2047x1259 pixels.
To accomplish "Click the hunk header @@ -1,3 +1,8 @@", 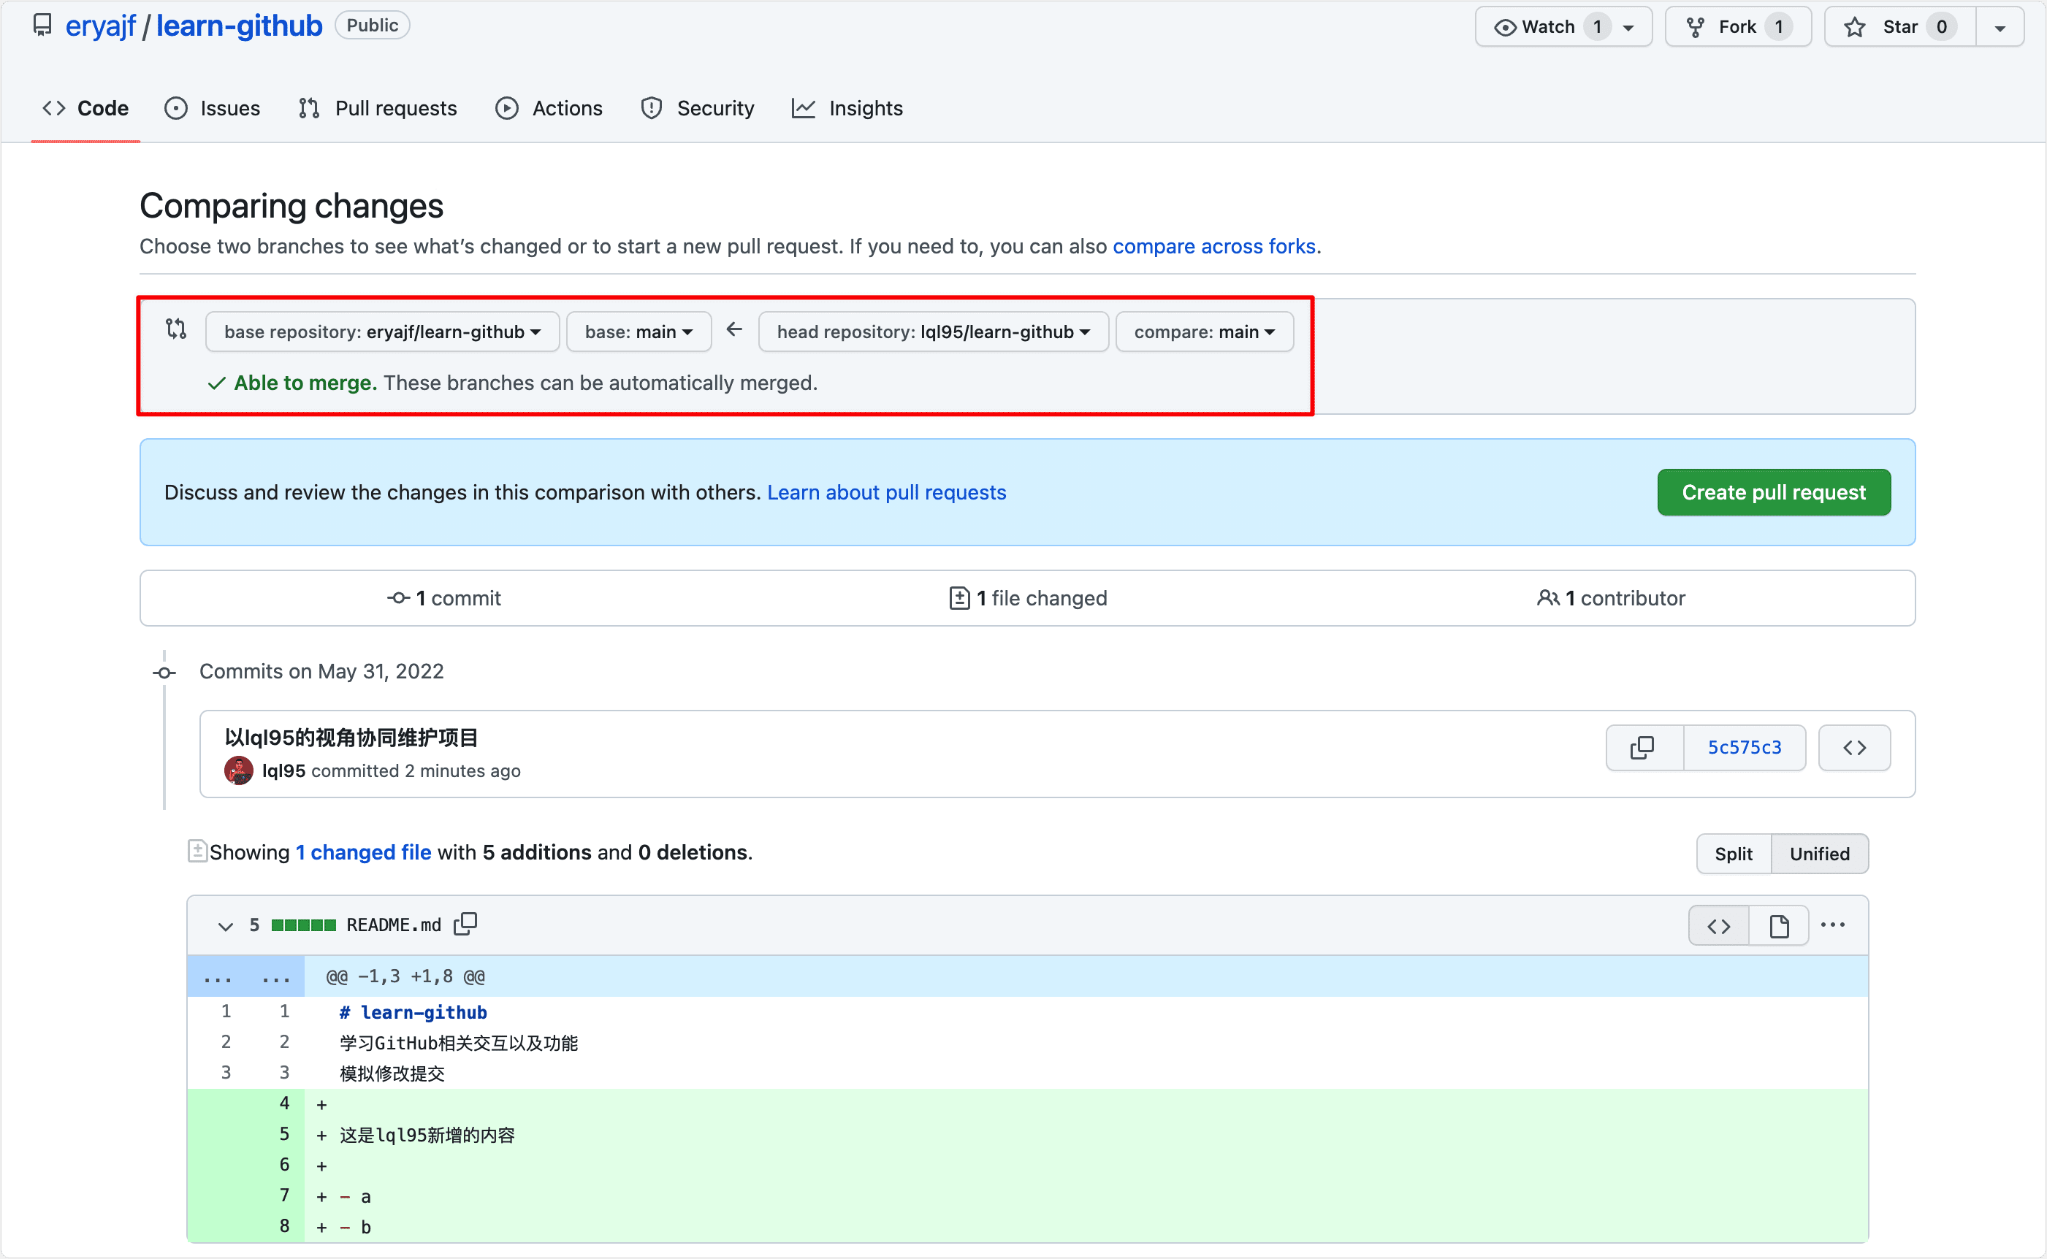I will 405,976.
